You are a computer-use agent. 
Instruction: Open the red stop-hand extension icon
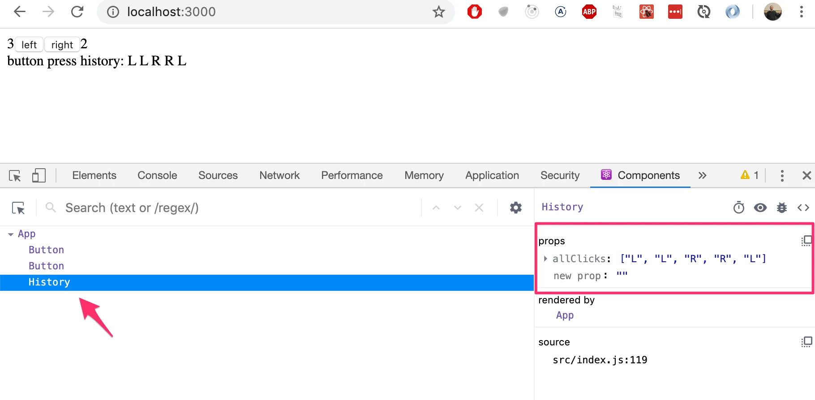475,12
